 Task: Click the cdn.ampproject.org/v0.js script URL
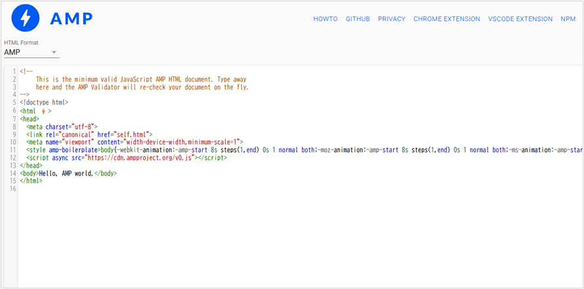tap(141, 158)
